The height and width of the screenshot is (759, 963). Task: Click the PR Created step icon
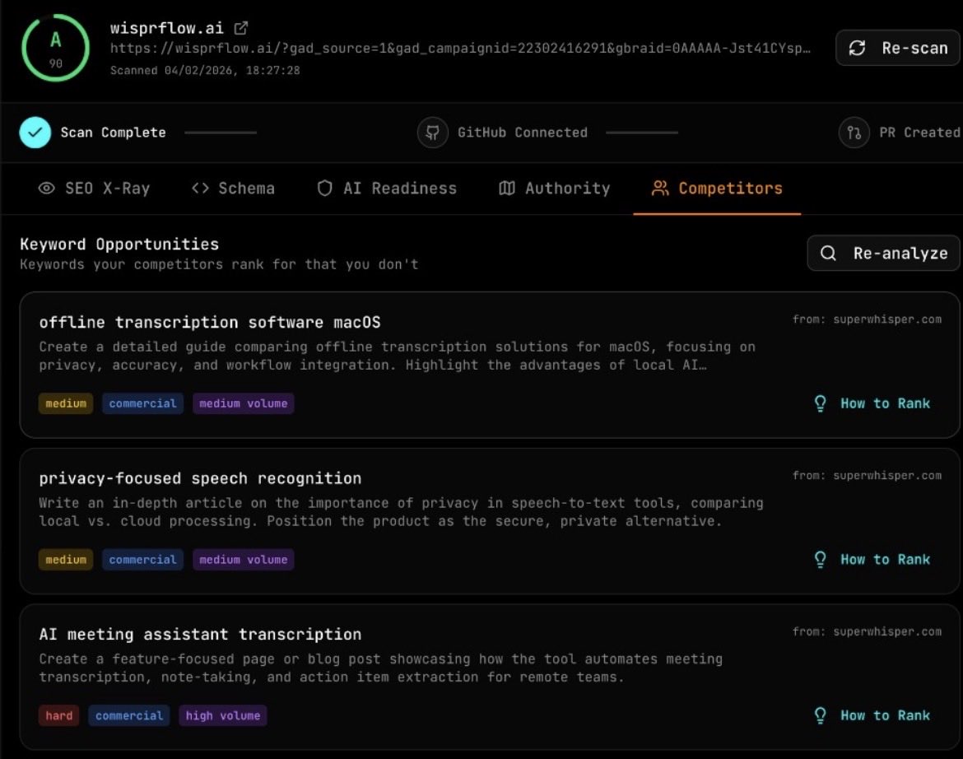[854, 133]
